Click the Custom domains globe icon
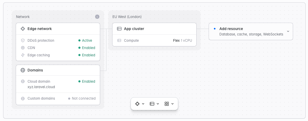Screen dimensions: 308x121 [23, 98]
